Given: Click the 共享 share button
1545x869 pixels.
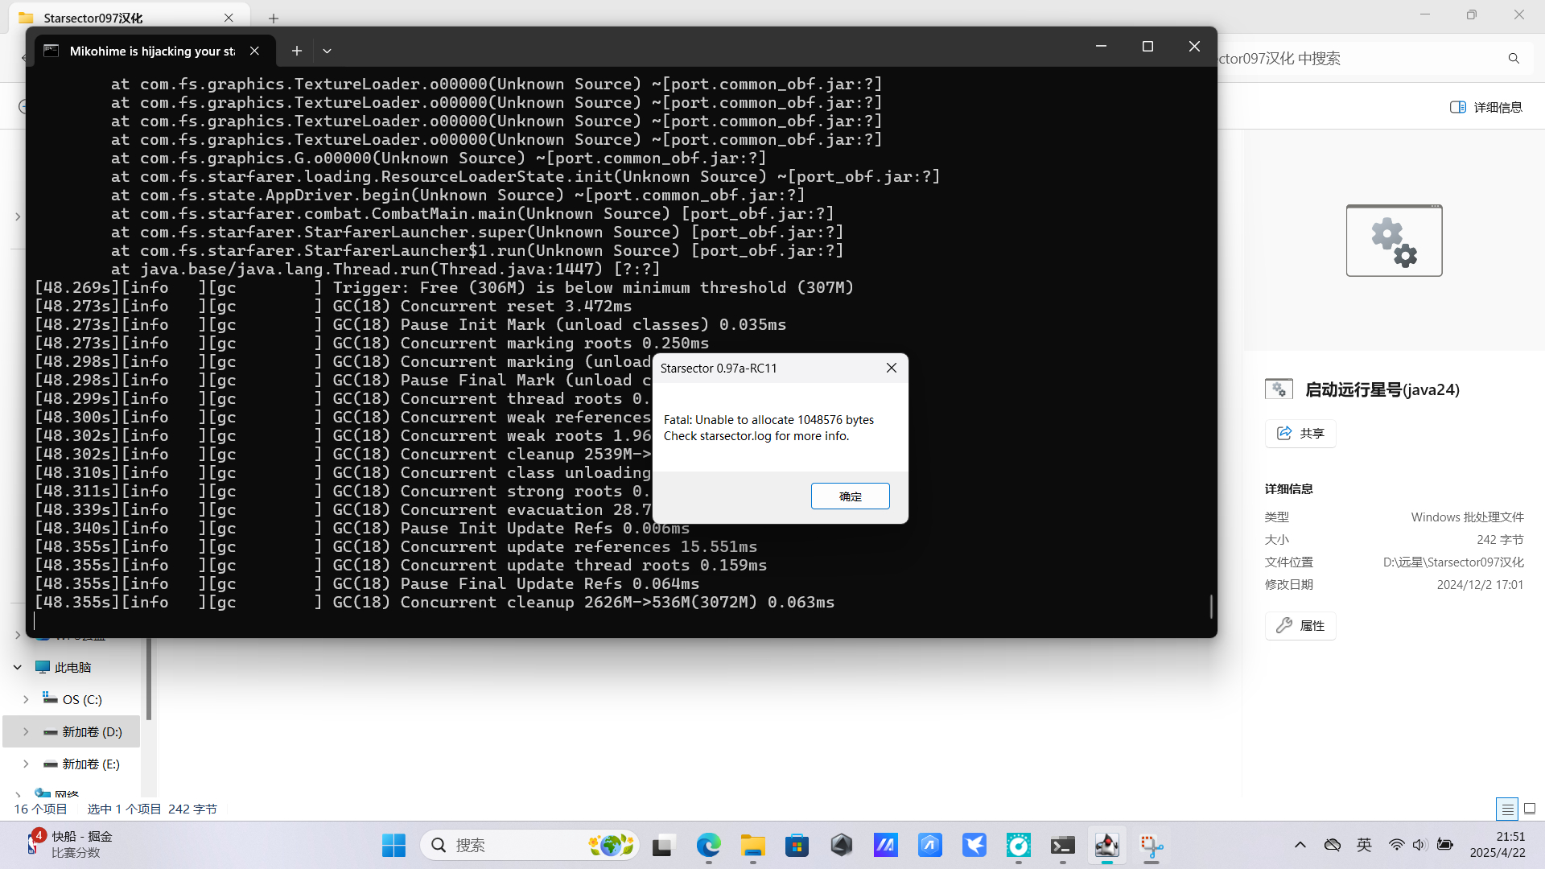Looking at the screenshot, I should tap(1300, 434).
